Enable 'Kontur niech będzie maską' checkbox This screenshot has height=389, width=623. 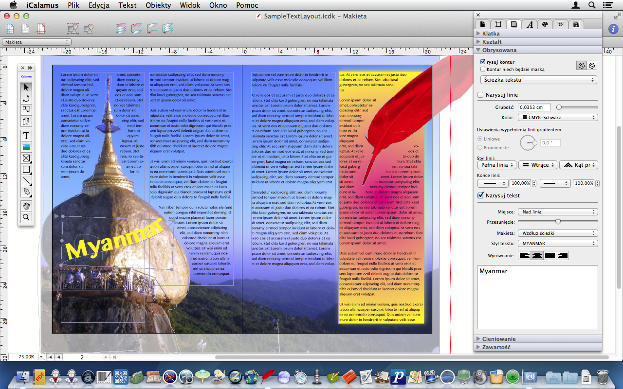click(483, 70)
